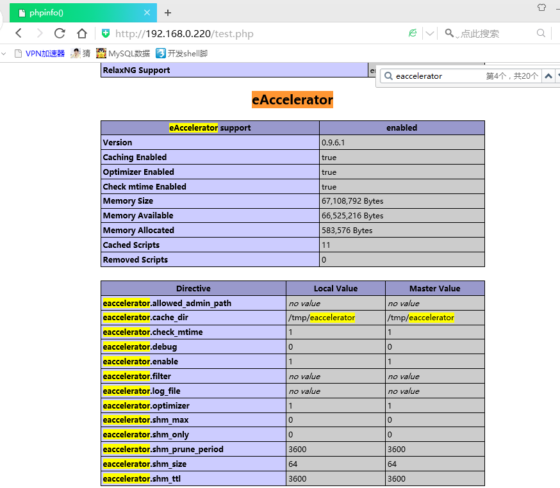560x488 pixels.
Task: Click eaccelerator.shm_size directive
Action: coord(145,464)
